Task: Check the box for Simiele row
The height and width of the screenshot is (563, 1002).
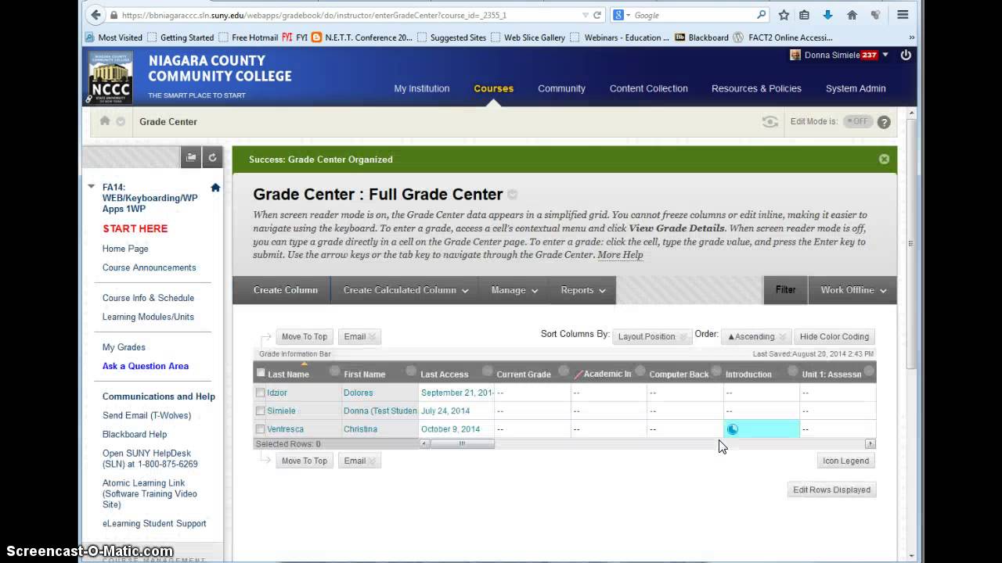Action: coord(260,411)
